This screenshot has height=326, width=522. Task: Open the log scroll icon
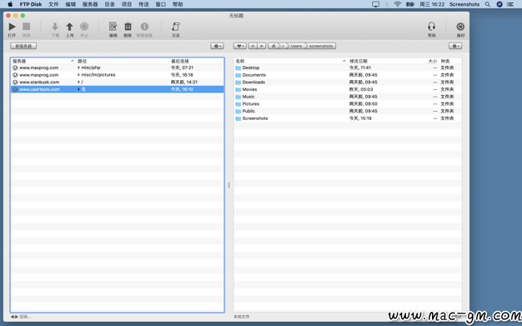tap(176, 27)
